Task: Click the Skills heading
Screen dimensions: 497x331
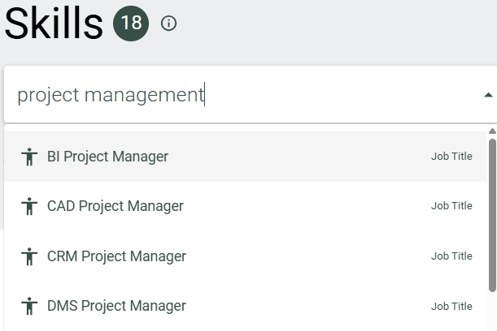Action: click(x=54, y=24)
